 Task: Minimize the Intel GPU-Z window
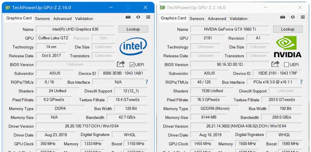[111, 8]
